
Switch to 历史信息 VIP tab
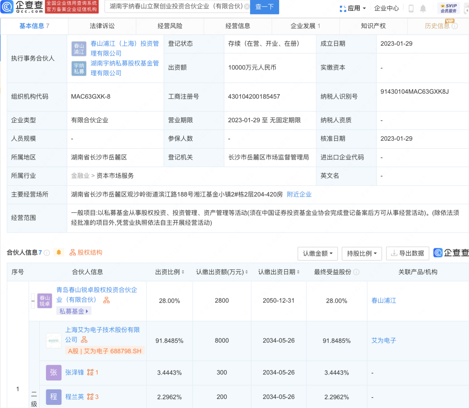[438, 26]
